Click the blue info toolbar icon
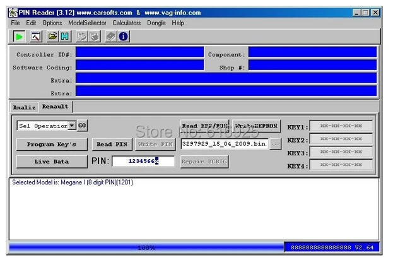This screenshot has width=393, height=262. tap(123, 37)
